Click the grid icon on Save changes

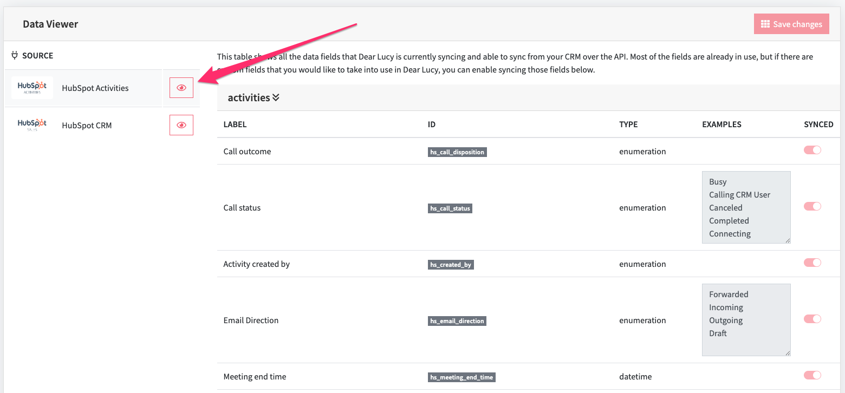765,24
